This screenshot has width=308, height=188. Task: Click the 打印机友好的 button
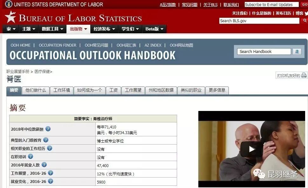(x=291, y=75)
